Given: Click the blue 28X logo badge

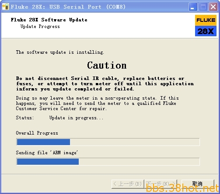Looking at the screenshot, I should click(x=206, y=31).
